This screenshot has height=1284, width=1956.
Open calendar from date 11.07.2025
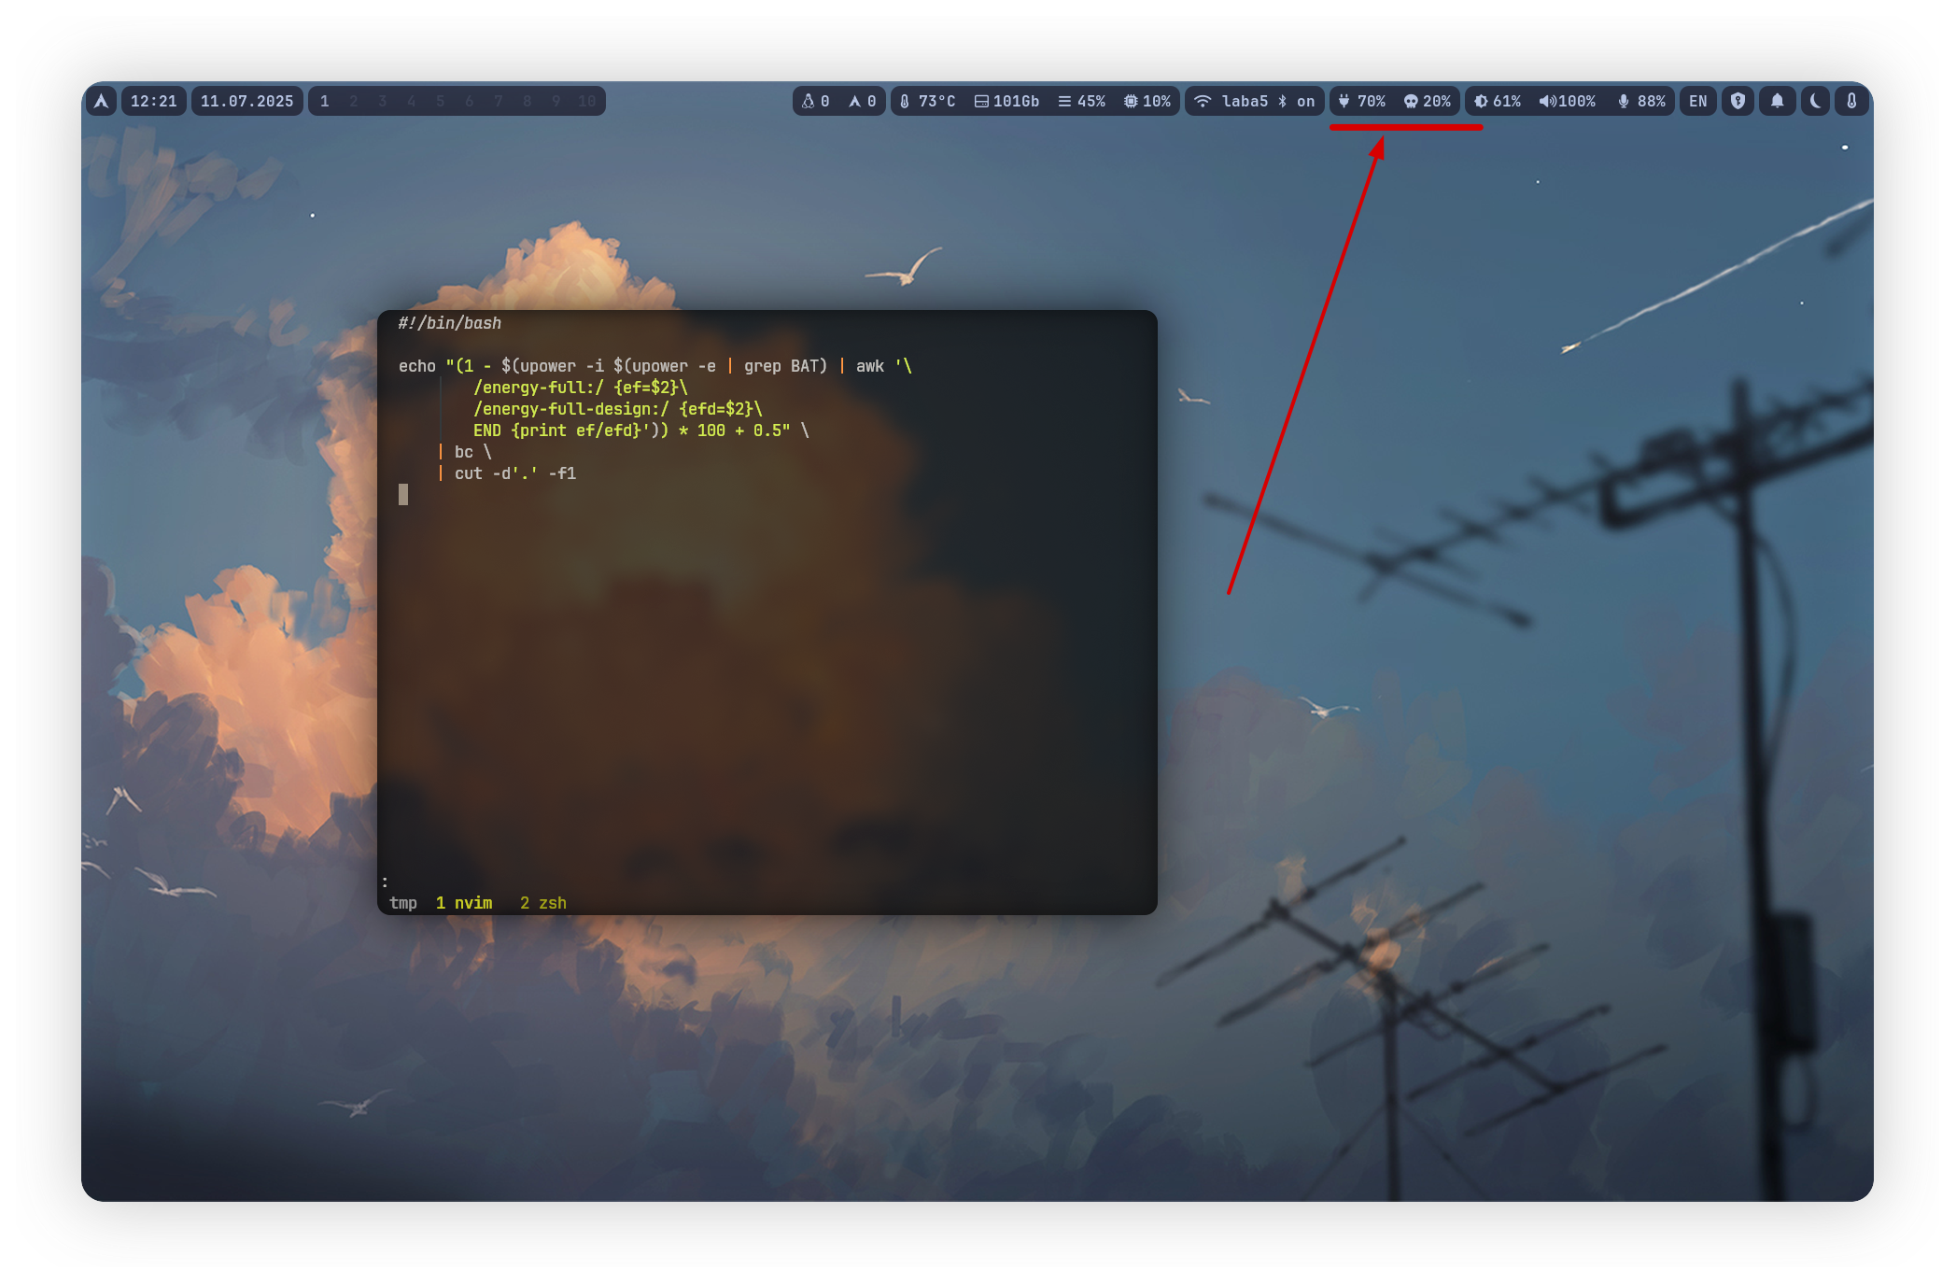246,101
